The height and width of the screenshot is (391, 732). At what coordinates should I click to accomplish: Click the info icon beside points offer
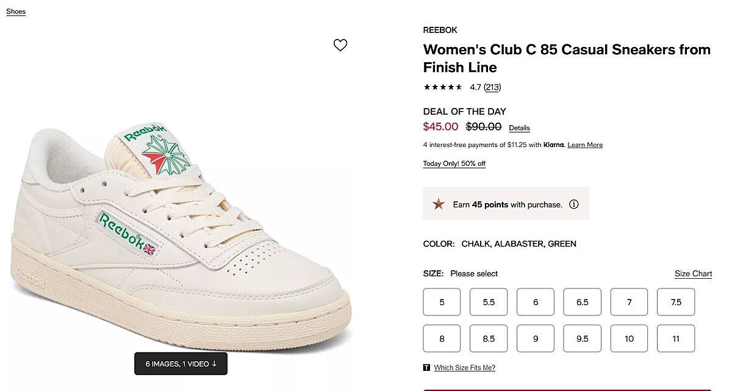pos(573,204)
